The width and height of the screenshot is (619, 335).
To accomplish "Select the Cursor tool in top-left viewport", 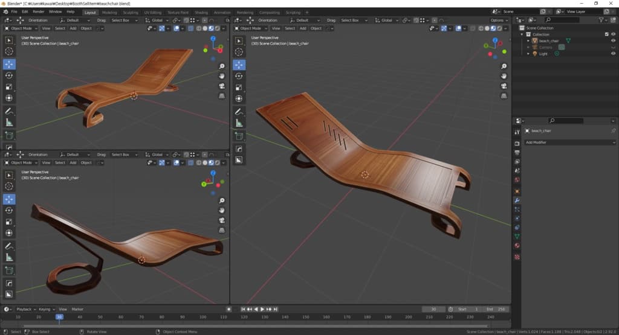I will click(x=9, y=52).
